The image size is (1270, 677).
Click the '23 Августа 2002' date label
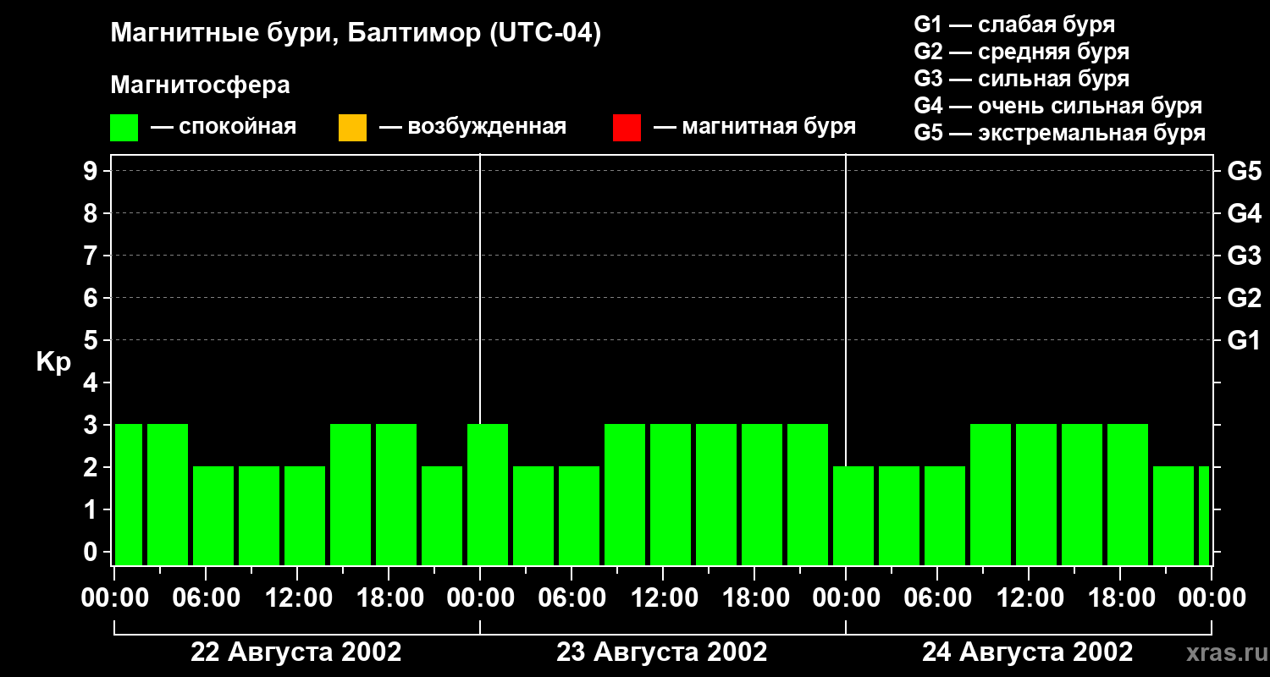click(x=662, y=652)
